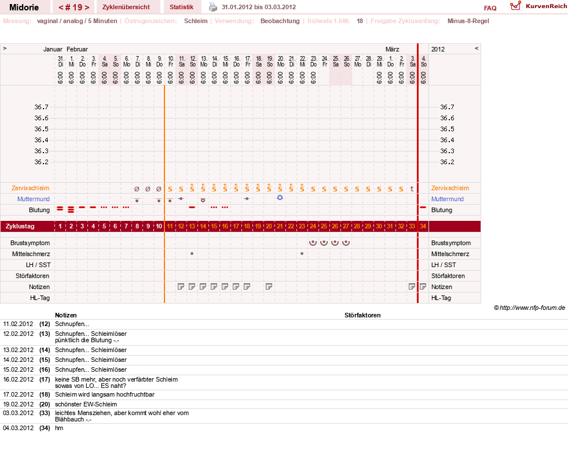Click the note text 'schönster EW-Schleim'
Viewport: 568px width, 466px height.
[x=86, y=404]
